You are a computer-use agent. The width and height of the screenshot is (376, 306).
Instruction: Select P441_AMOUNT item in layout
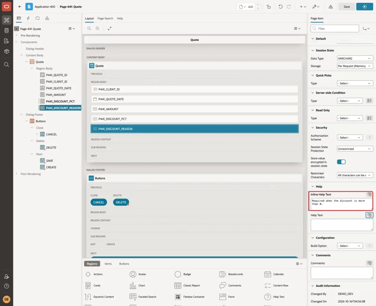pos(195,109)
